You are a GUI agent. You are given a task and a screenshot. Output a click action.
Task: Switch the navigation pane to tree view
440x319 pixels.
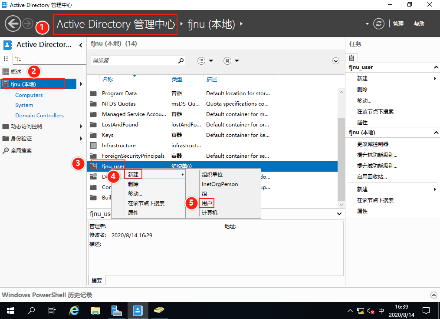click(18, 59)
